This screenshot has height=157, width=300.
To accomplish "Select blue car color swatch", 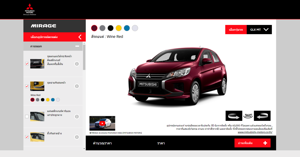I will pyautogui.click(x=127, y=28).
